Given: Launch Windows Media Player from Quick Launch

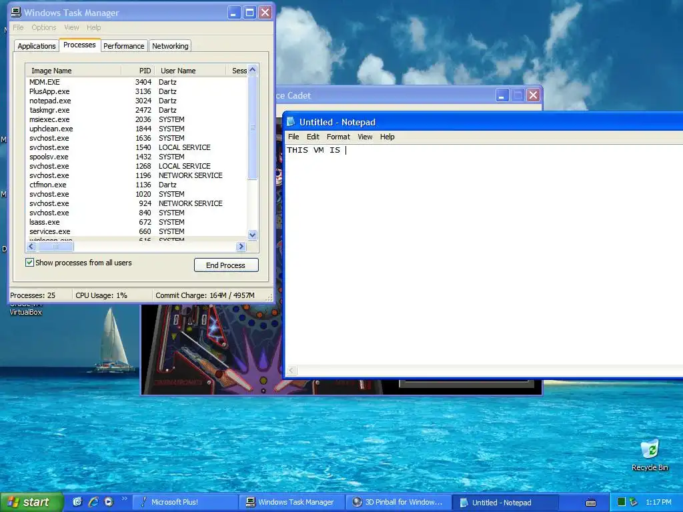Looking at the screenshot, I should point(109,502).
